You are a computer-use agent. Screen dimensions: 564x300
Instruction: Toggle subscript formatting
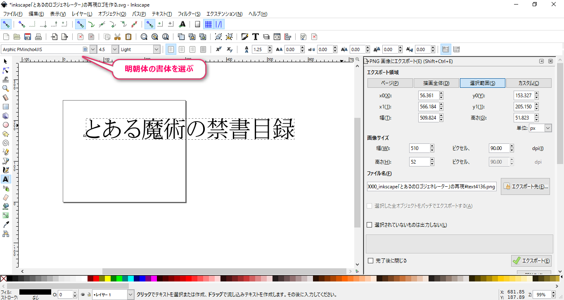230,49
